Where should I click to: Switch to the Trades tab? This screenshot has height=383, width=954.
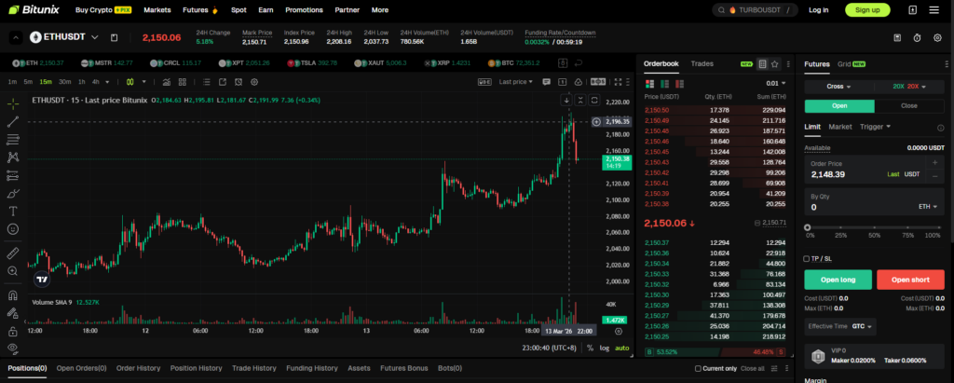pyautogui.click(x=702, y=63)
